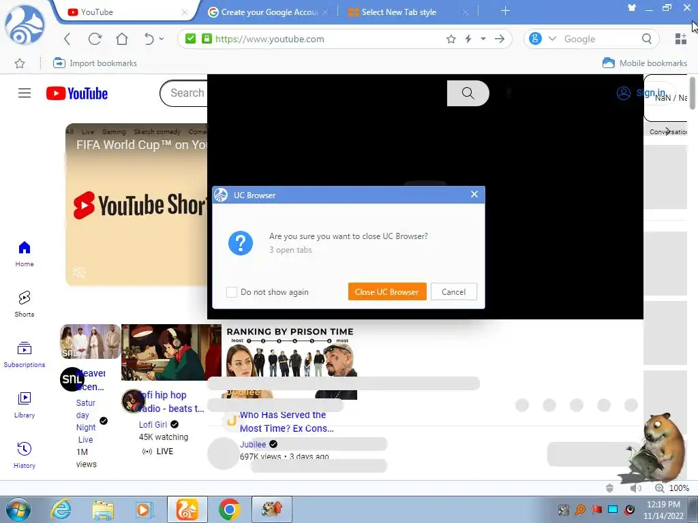This screenshot has width=698, height=523.
Task: Click the taskbar clock 12:19 PM
Action: 663,505
